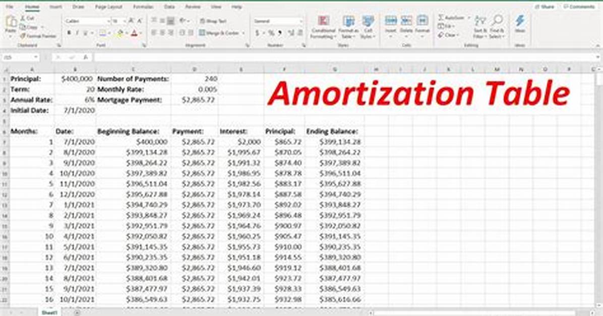Open the Clear dropdown
The width and height of the screenshot is (603, 316).
[x=448, y=35]
